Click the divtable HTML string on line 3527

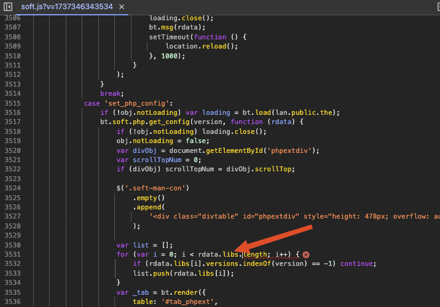point(294,217)
